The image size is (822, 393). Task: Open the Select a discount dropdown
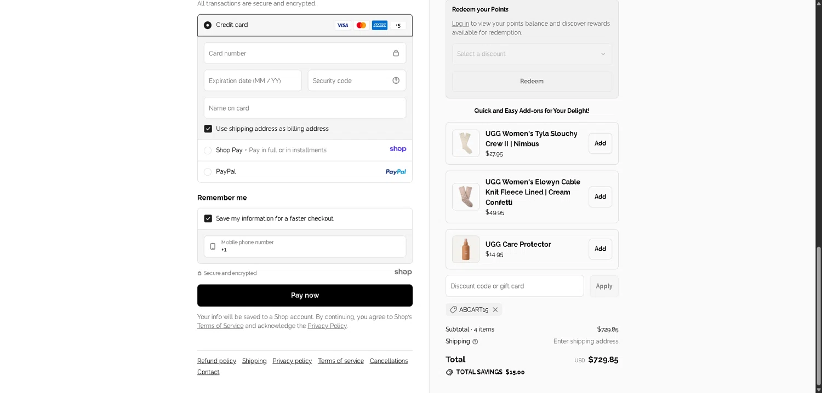[x=532, y=54]
